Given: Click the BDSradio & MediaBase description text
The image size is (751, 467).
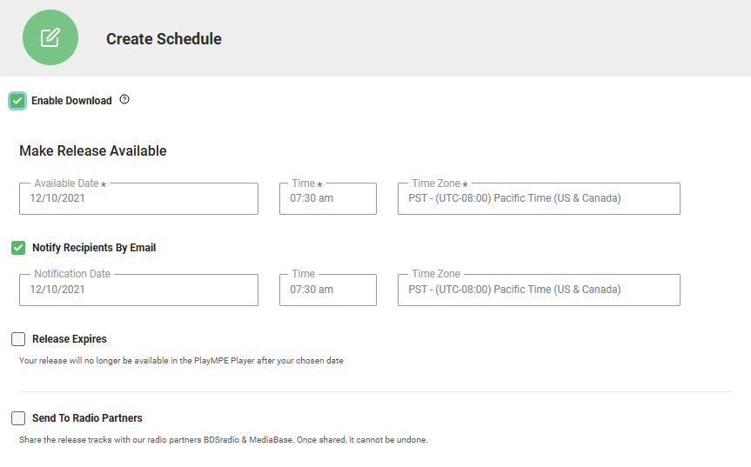Looking at the screenshot, I should point(223,440).
